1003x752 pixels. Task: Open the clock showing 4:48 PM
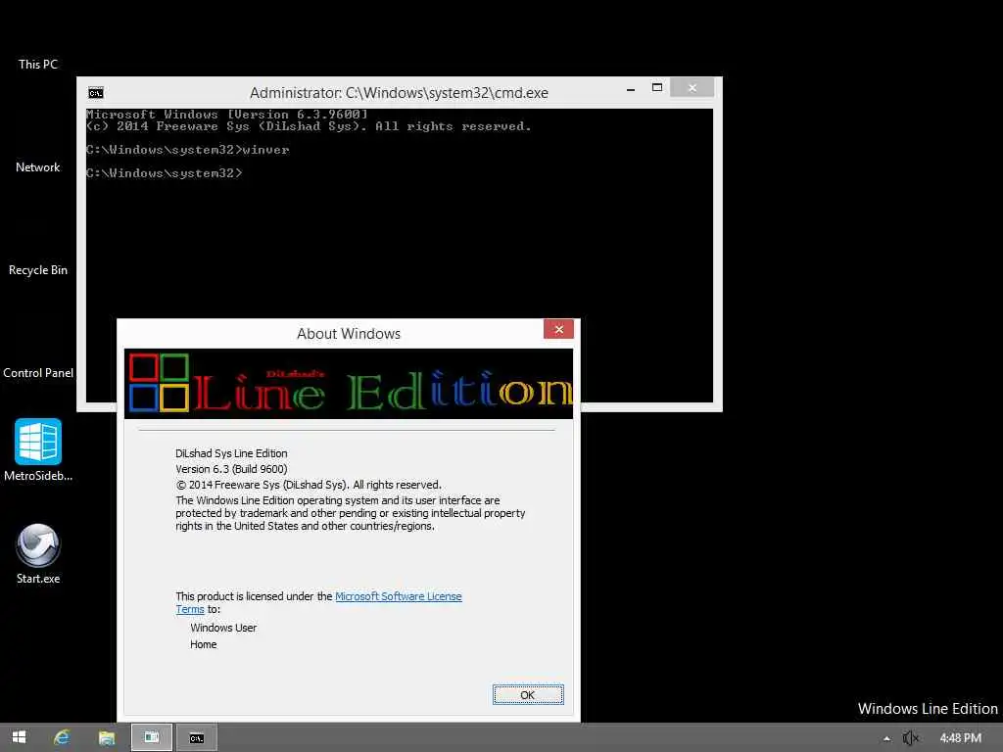(x=960, y=738)
